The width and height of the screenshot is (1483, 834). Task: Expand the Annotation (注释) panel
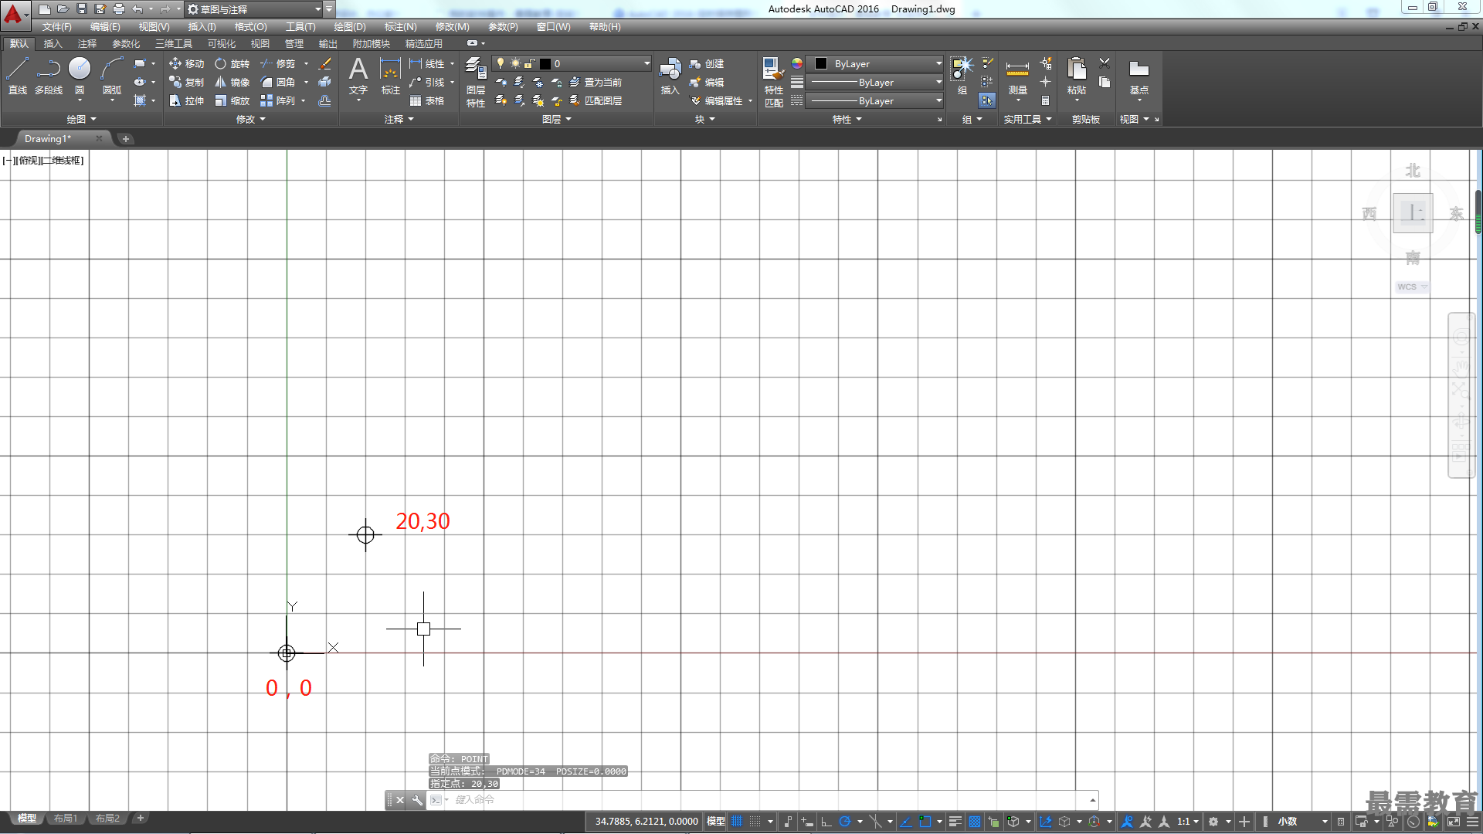(x=399, y=119)
